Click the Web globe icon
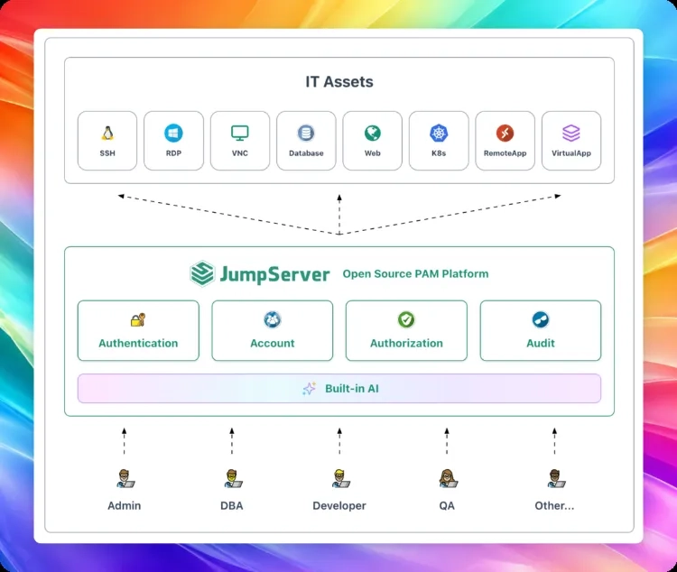 tap(372, 133)
